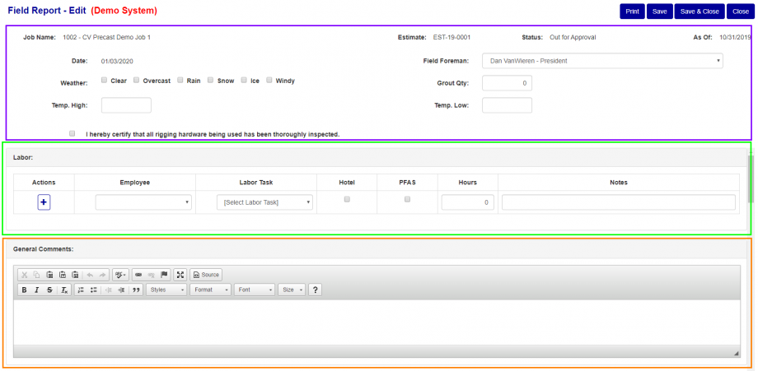Open the Styles dropdown
This screenshot has height=371, width=758.
tap(166, 290)
